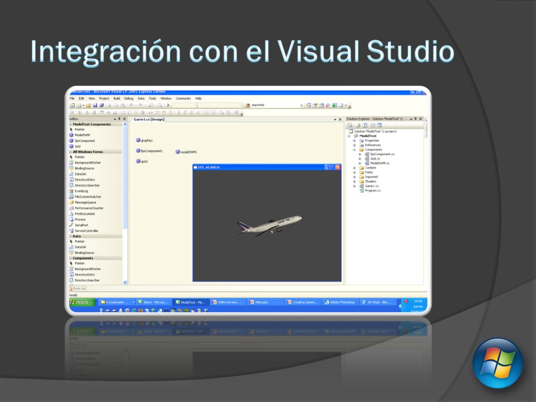
Task: Open the imported search combo box dropdown
Action: click(301, 106)
